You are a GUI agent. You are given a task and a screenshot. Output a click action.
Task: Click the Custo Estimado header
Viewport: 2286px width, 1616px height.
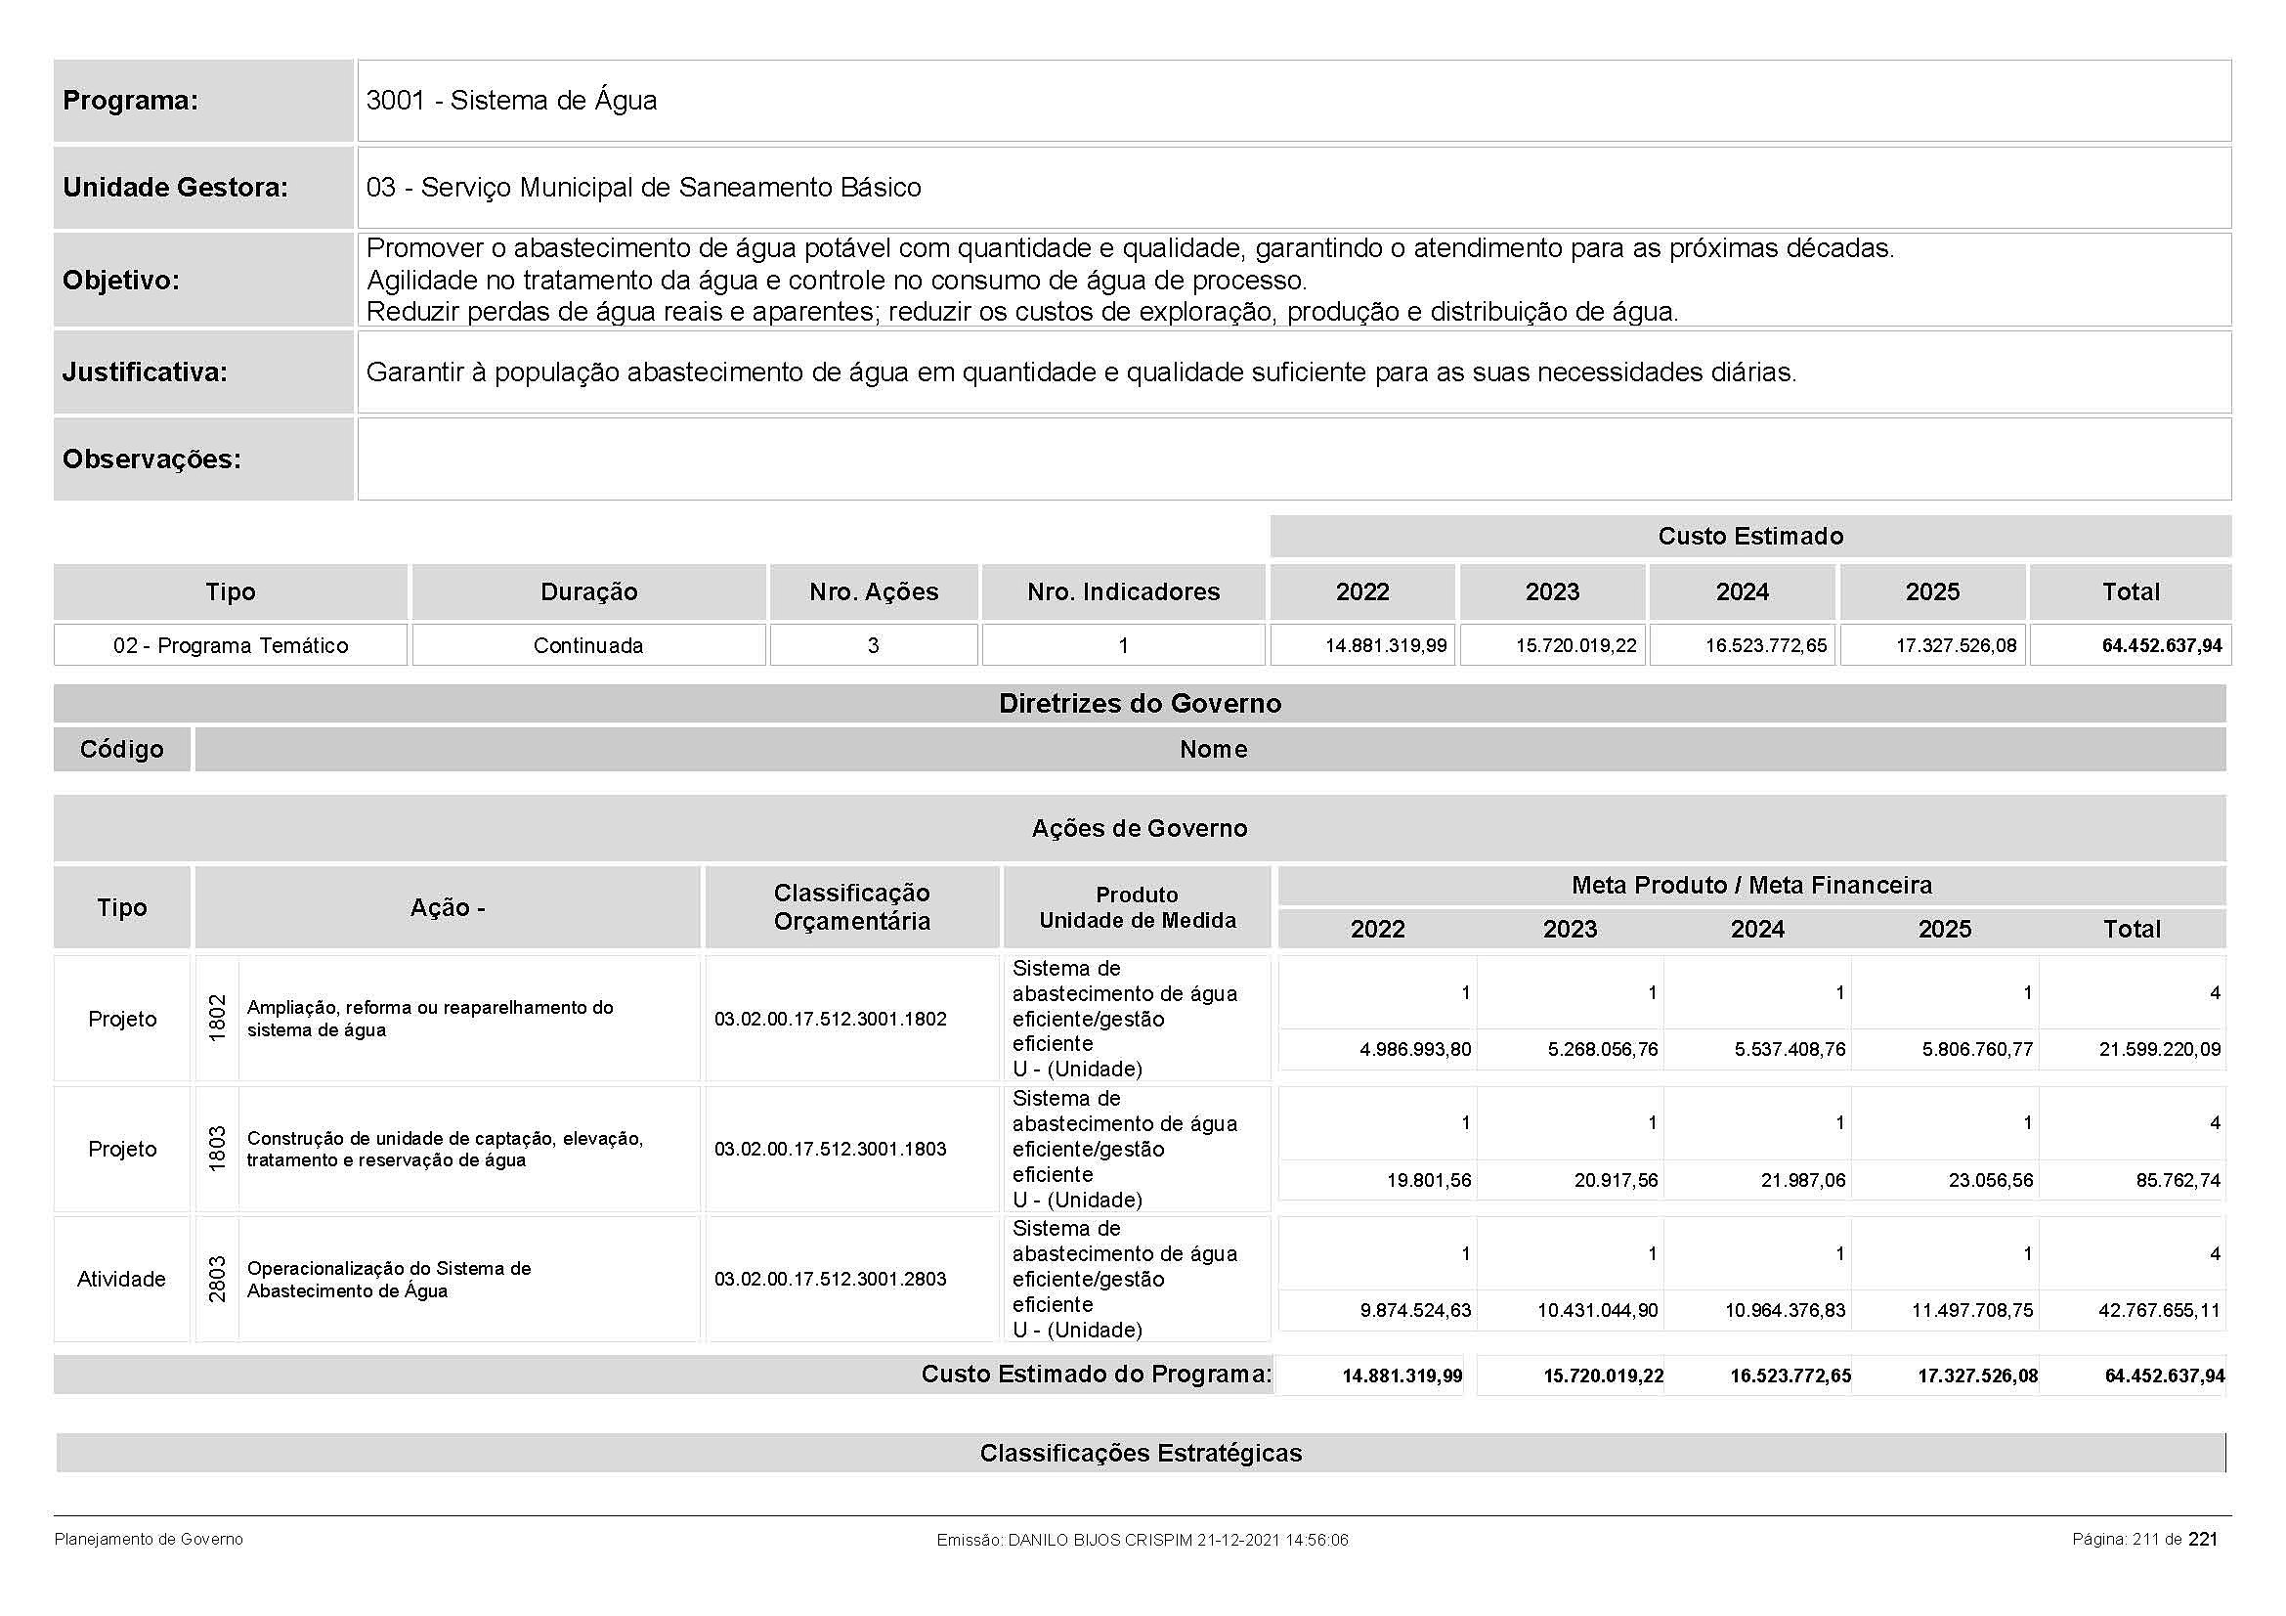[1749, 536]
